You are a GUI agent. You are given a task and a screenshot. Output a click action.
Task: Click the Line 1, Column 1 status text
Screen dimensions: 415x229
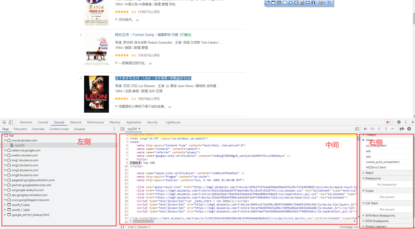pyautogui.click(x=139, y=227)
